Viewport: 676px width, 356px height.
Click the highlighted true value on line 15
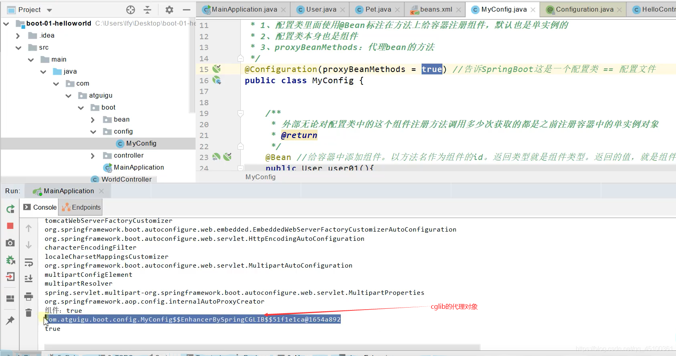tap(432, 69)
